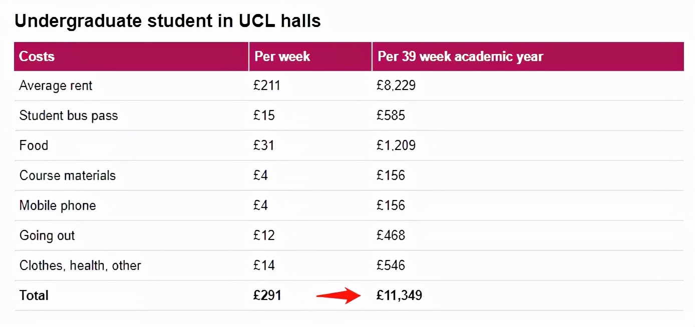The image size is (695, 327).
Task: Click the 'Going out' row label
Action: click(x=47, y=235)
